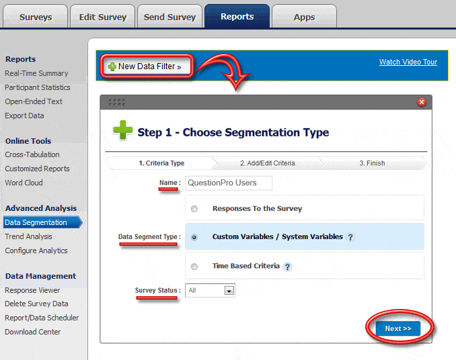Open Cross-Tabulation in the sidebar
456x360 pixels.
[x=32, y=154]
